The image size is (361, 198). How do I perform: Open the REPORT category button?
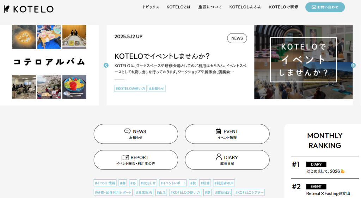pos(136,160)
